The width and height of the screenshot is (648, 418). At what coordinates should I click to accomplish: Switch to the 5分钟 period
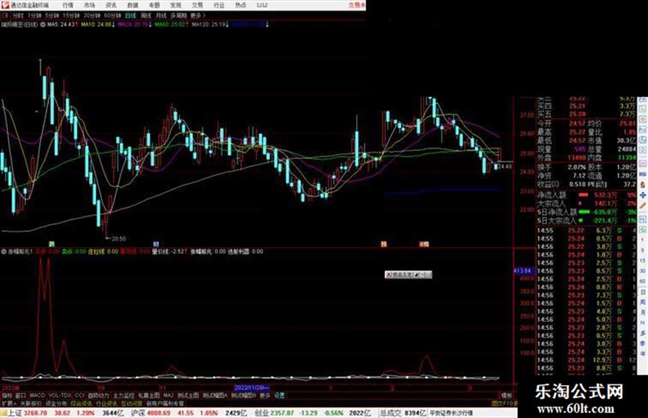(x=51, y=15)
